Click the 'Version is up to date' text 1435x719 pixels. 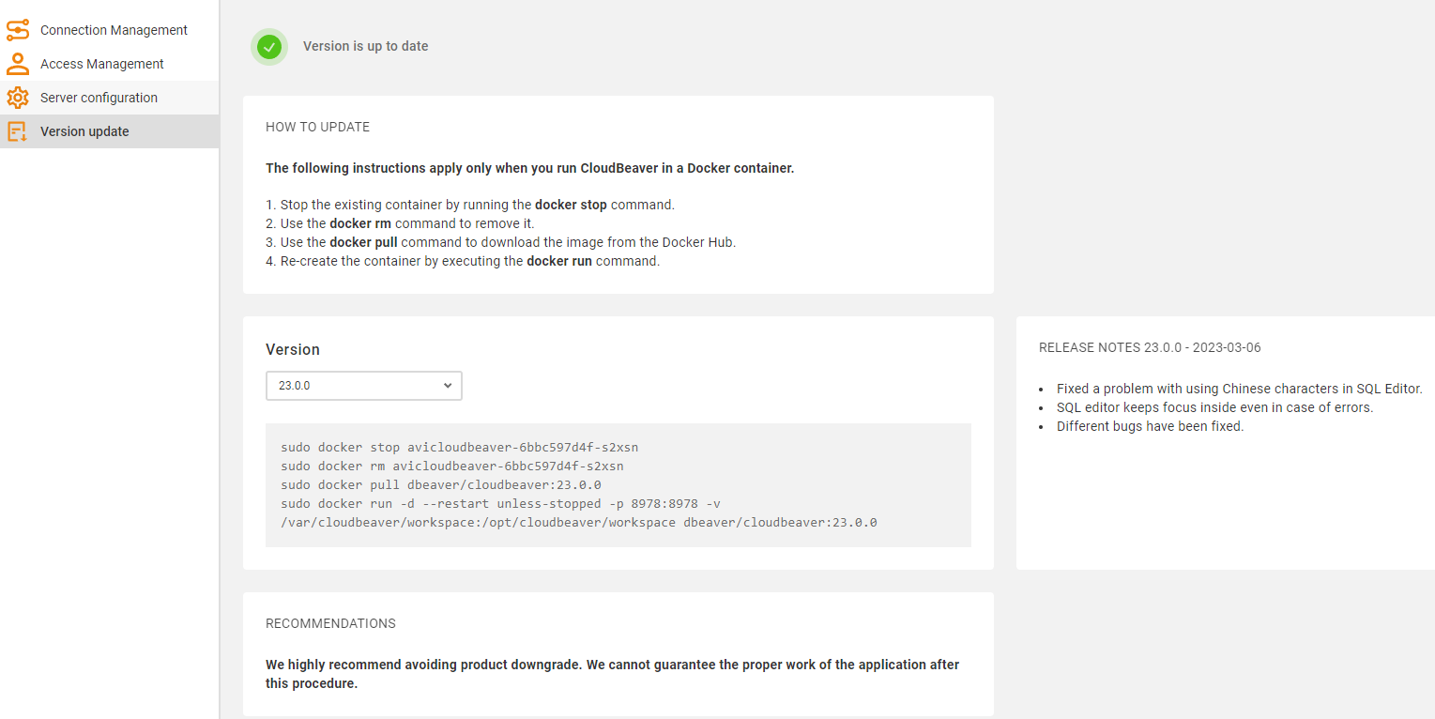[x=365, y=46]
